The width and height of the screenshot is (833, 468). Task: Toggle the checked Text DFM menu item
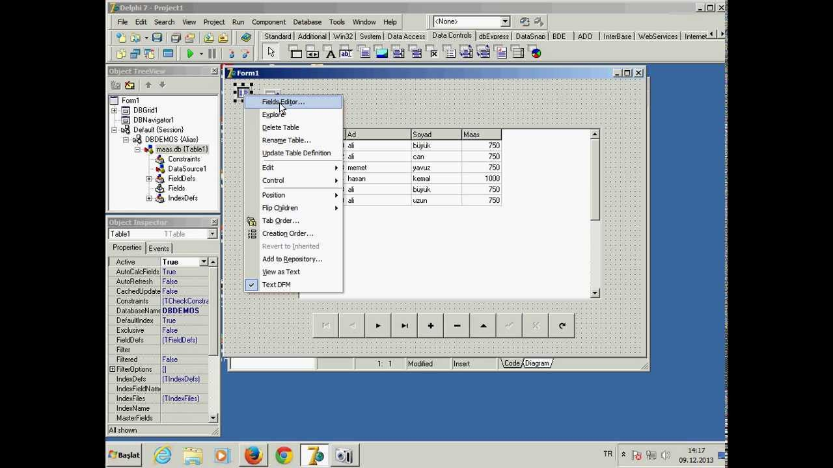pos(293,285)
